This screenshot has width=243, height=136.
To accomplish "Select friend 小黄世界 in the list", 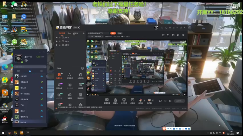I will pos(30,76).
